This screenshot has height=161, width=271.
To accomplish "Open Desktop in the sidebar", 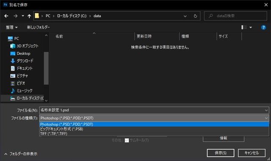I will click(x=24, y=53).
